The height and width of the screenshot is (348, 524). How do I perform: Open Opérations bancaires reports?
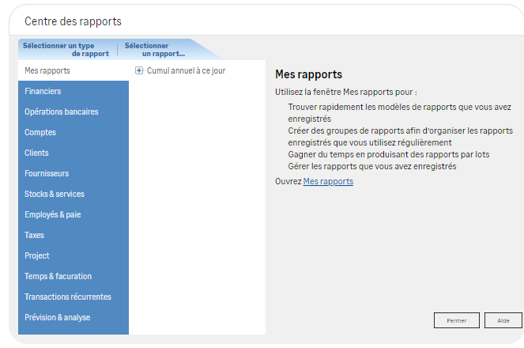pos(74,112)
